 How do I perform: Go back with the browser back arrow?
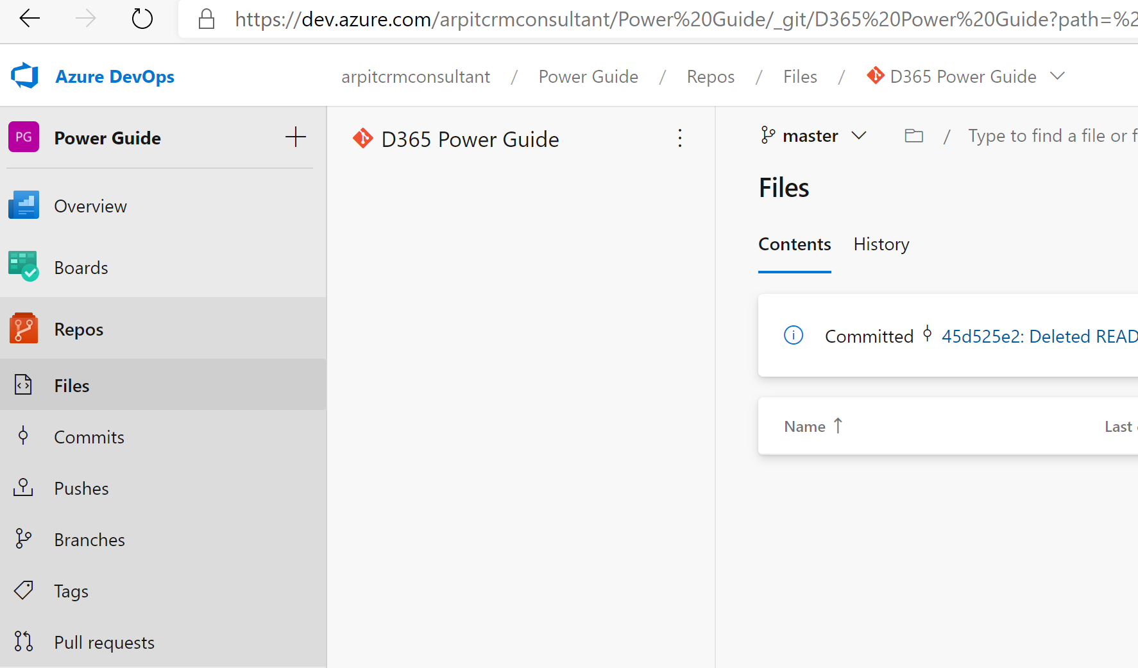tap(30, 19)
